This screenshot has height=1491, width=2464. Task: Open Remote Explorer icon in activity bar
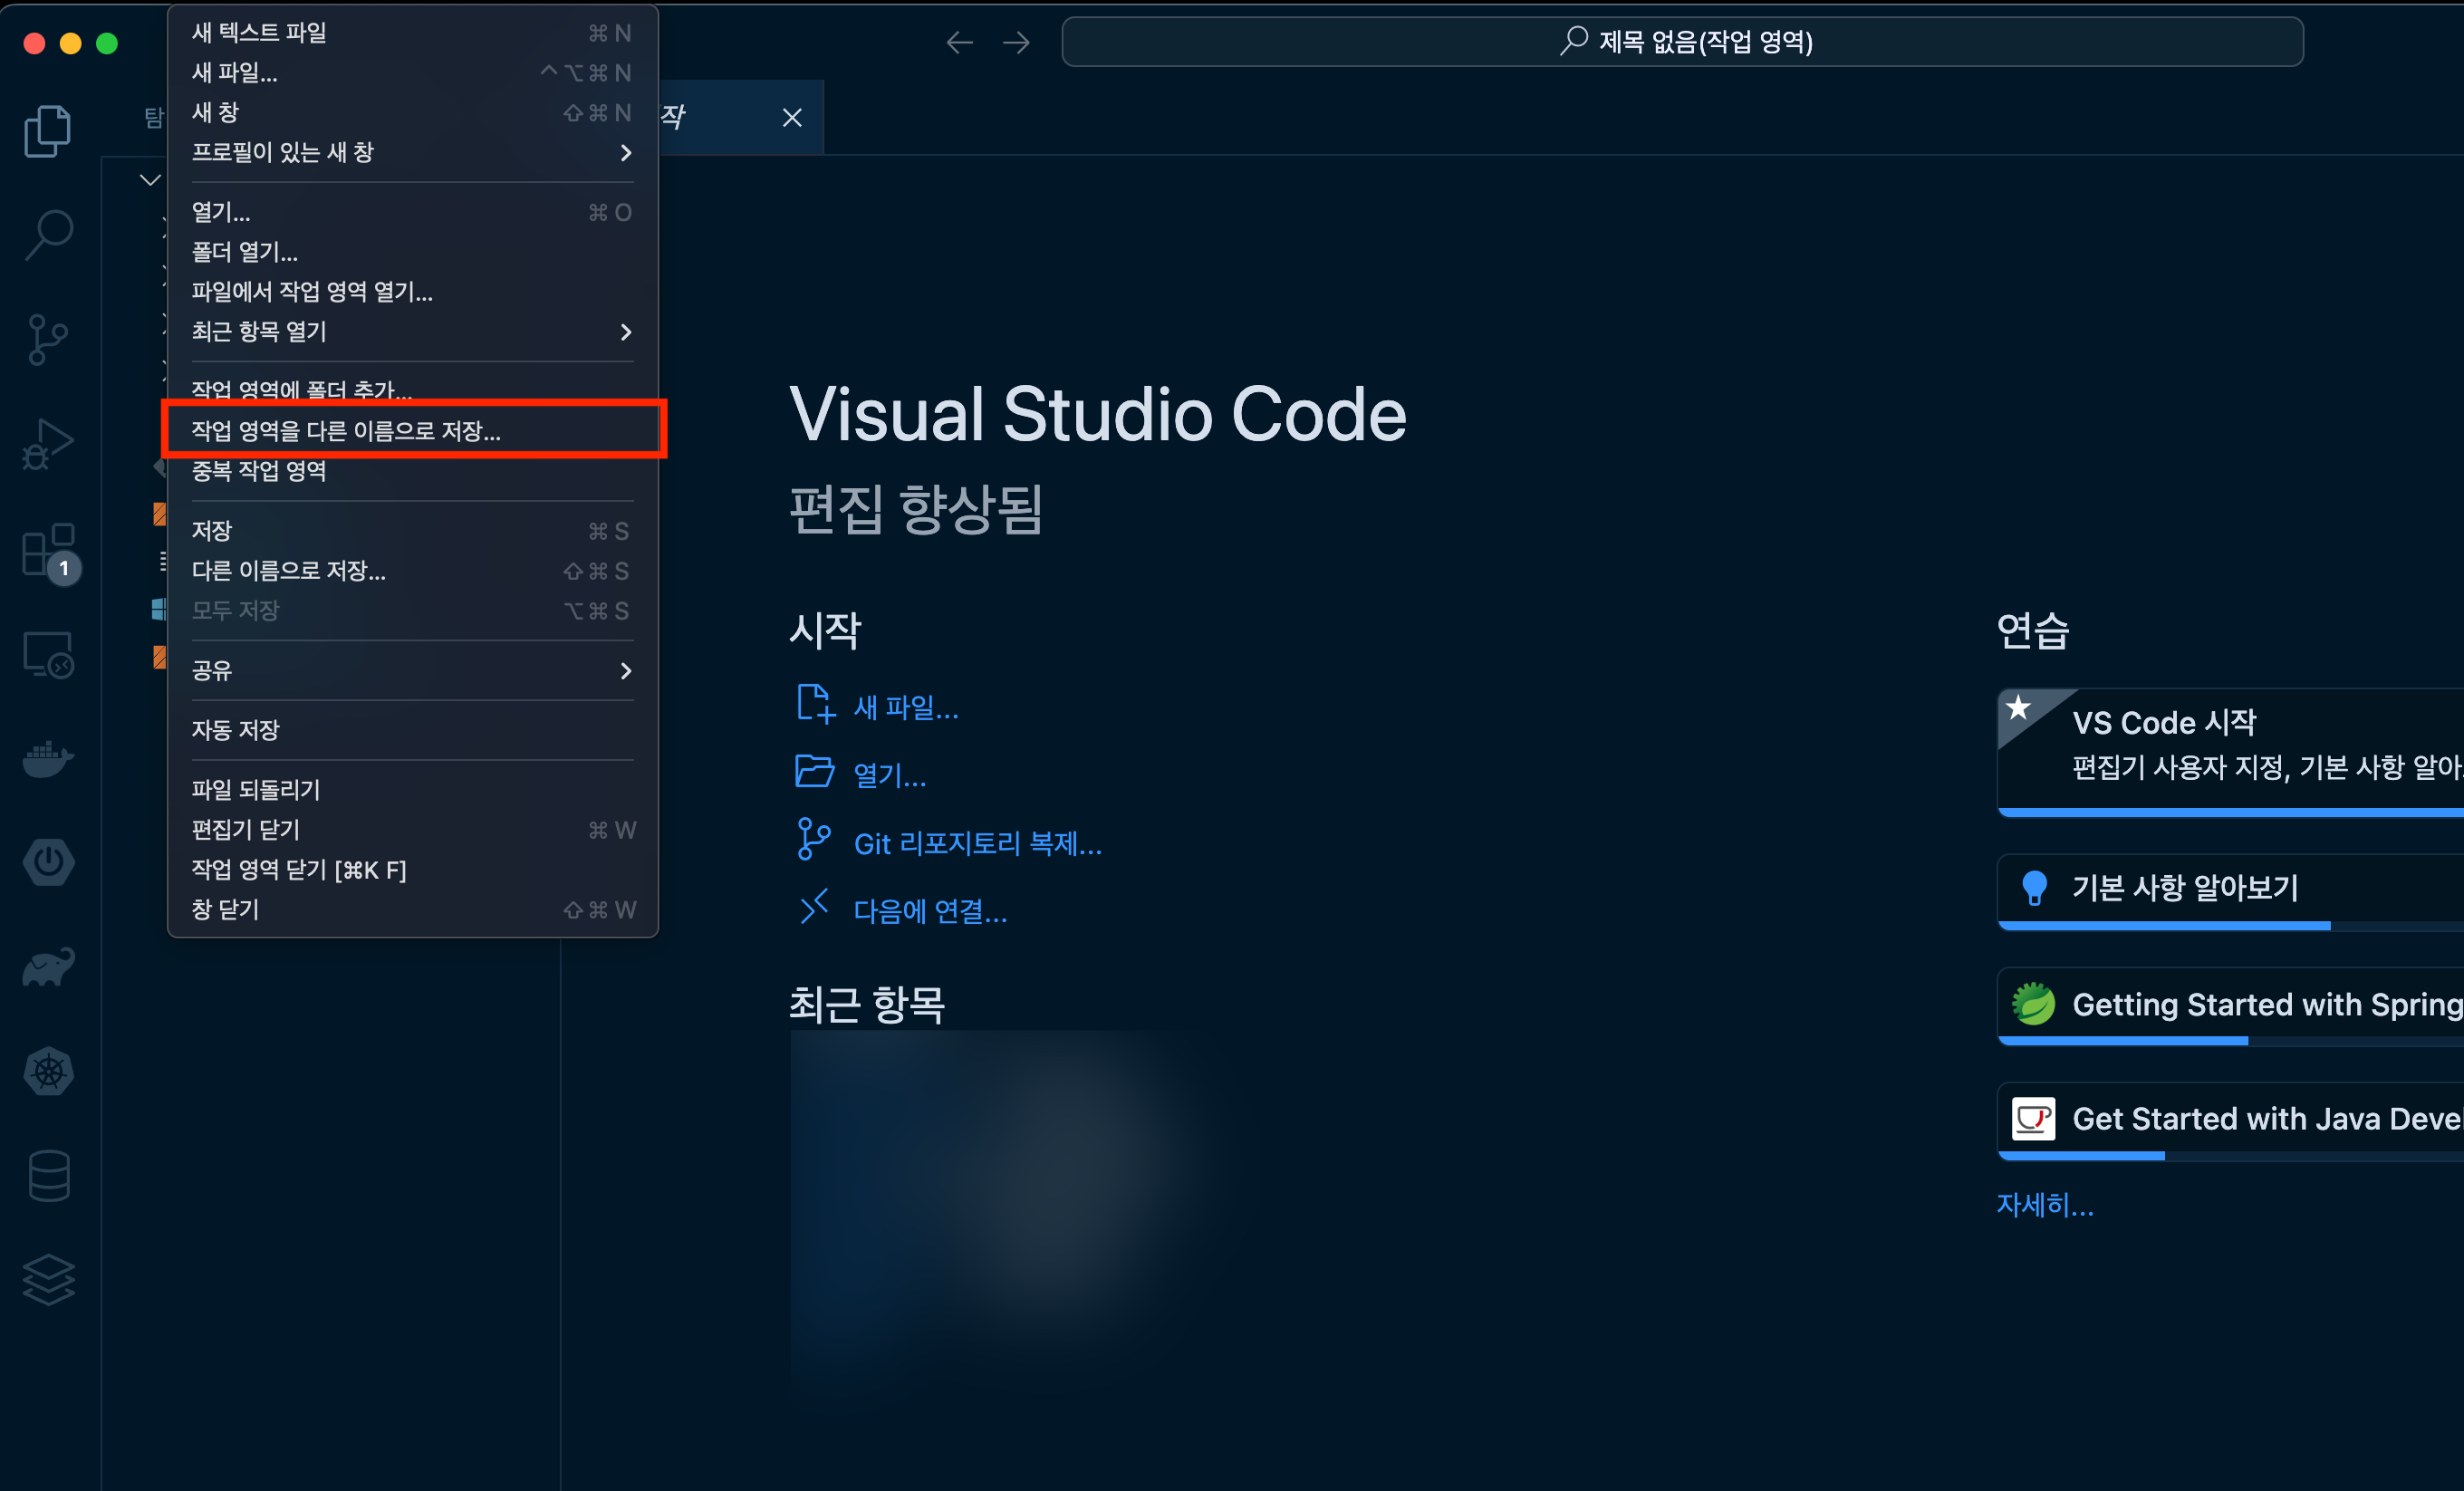point(48,655)
